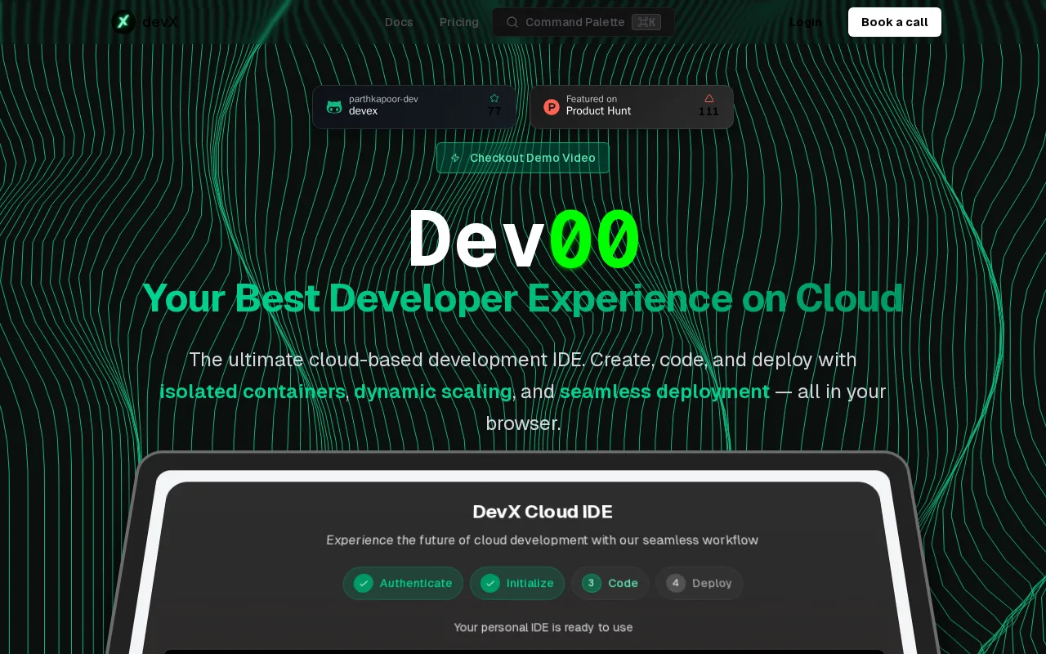Click Checkout Demo Video button
The width and height of the screenshot is (1046, 654).
(x=522, y=158)
